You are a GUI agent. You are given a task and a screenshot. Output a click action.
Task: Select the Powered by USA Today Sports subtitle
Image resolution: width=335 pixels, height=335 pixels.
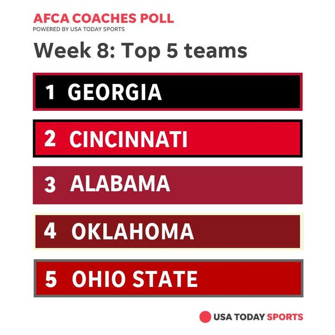(79, 29)
